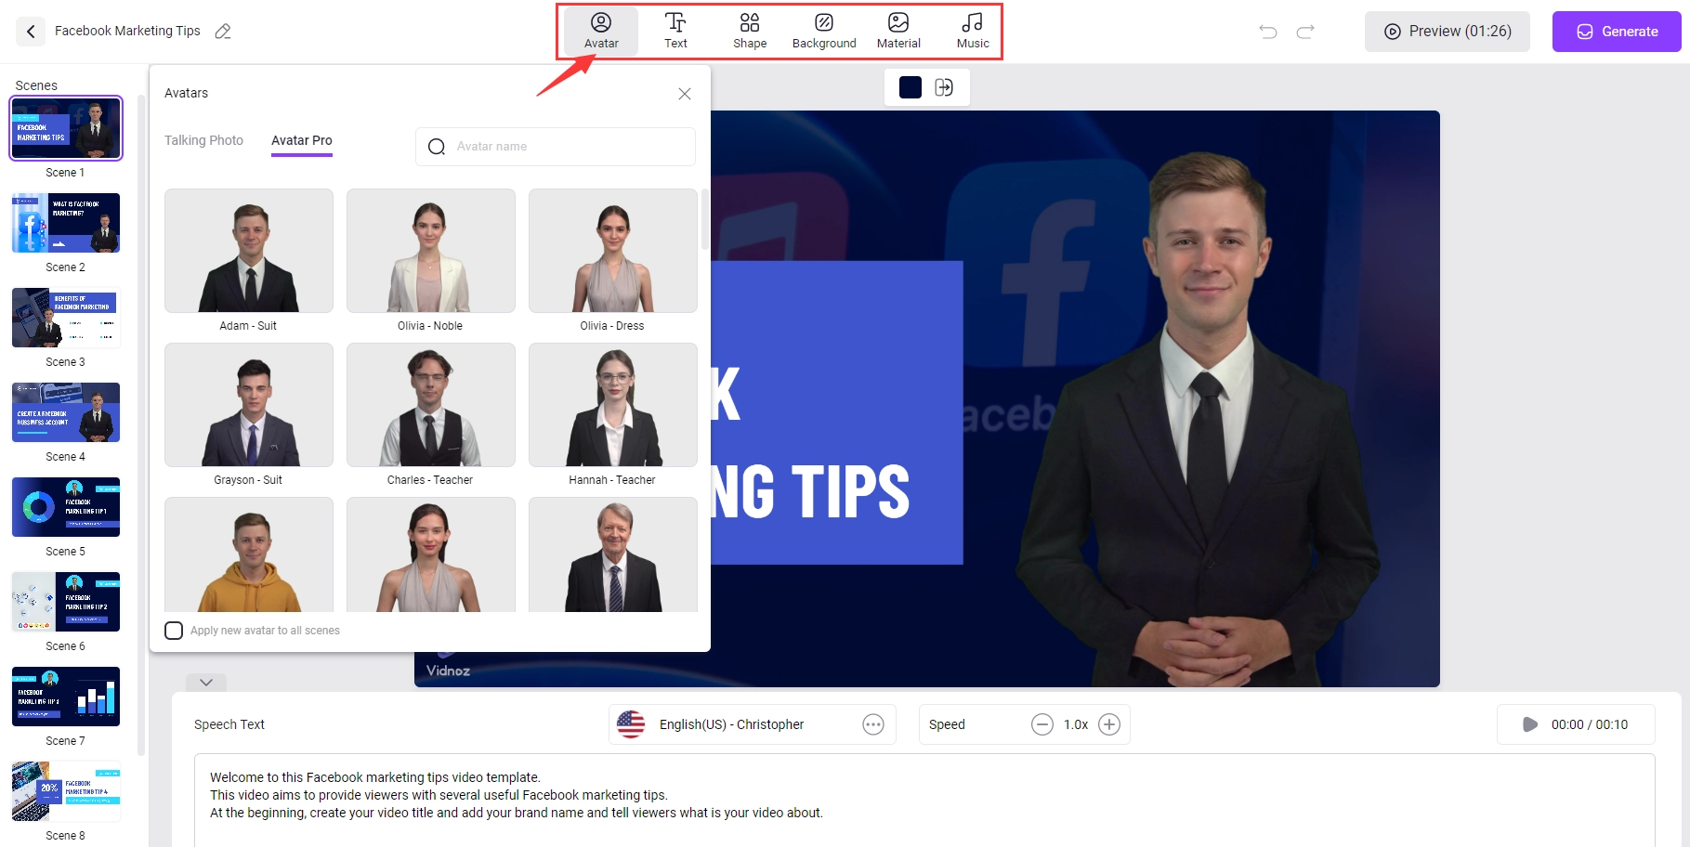
Task: Select the dark background color swatch
Action: point(911,87)
